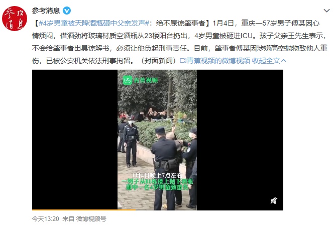Collapse the post with 收起全文
Viewport: 335px width, 229px height.
pyautogui.click(x=266, y=61)
